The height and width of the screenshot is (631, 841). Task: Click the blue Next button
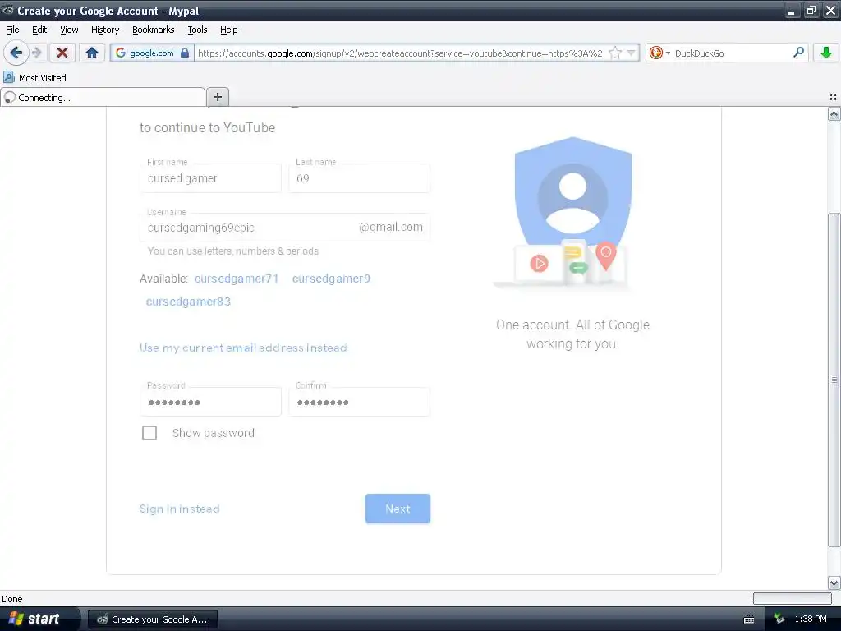[x=398, y=509]
